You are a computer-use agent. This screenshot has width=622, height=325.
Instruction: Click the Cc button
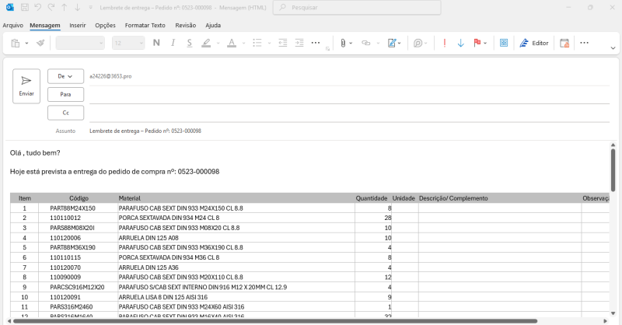click(65, 113)
